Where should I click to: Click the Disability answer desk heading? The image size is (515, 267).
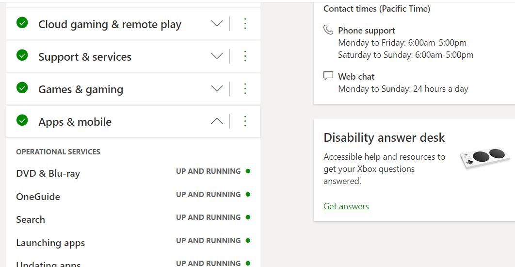(384, 138)
